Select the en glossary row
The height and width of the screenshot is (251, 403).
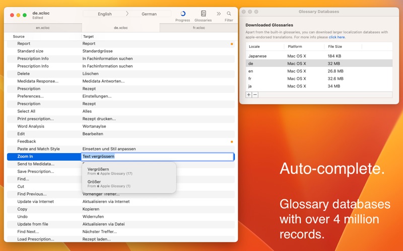coord(319,71)
